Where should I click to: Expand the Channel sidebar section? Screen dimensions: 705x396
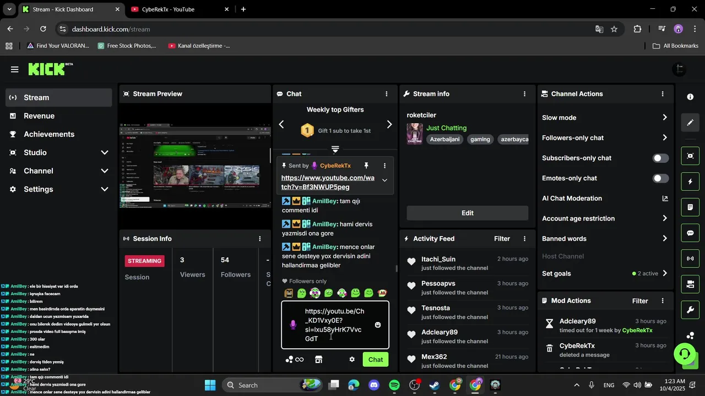click(x=105, y=171)
